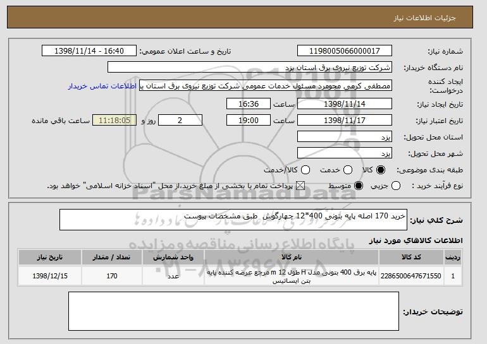This screenshot has width=487, height=344.
Task: Click the delivery province field یزد
Action: click(345, 137)
